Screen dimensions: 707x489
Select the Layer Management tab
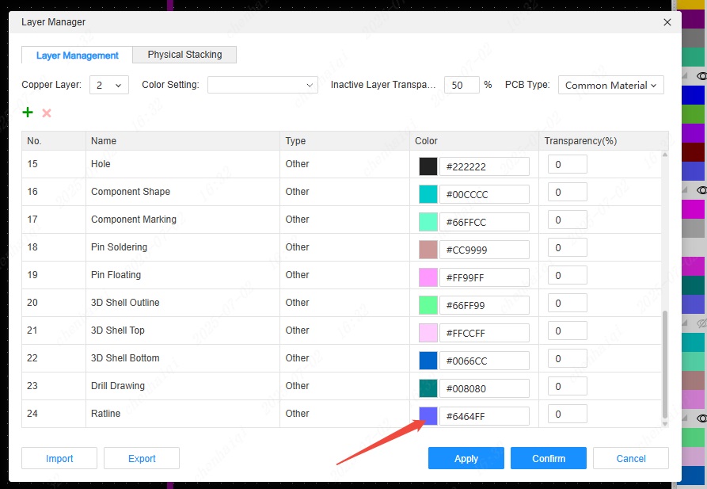(x=78, y=55)
